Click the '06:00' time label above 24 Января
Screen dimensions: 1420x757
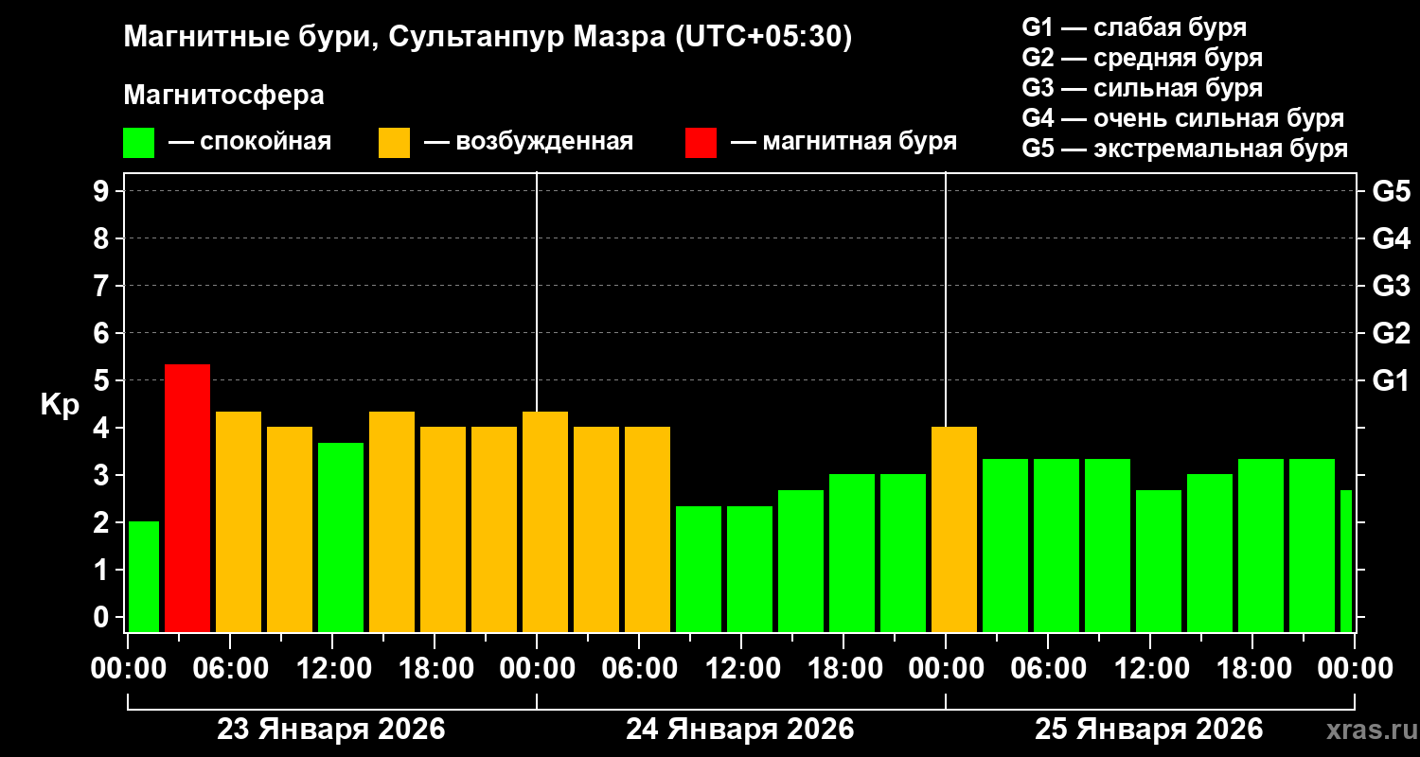[639, 668]
